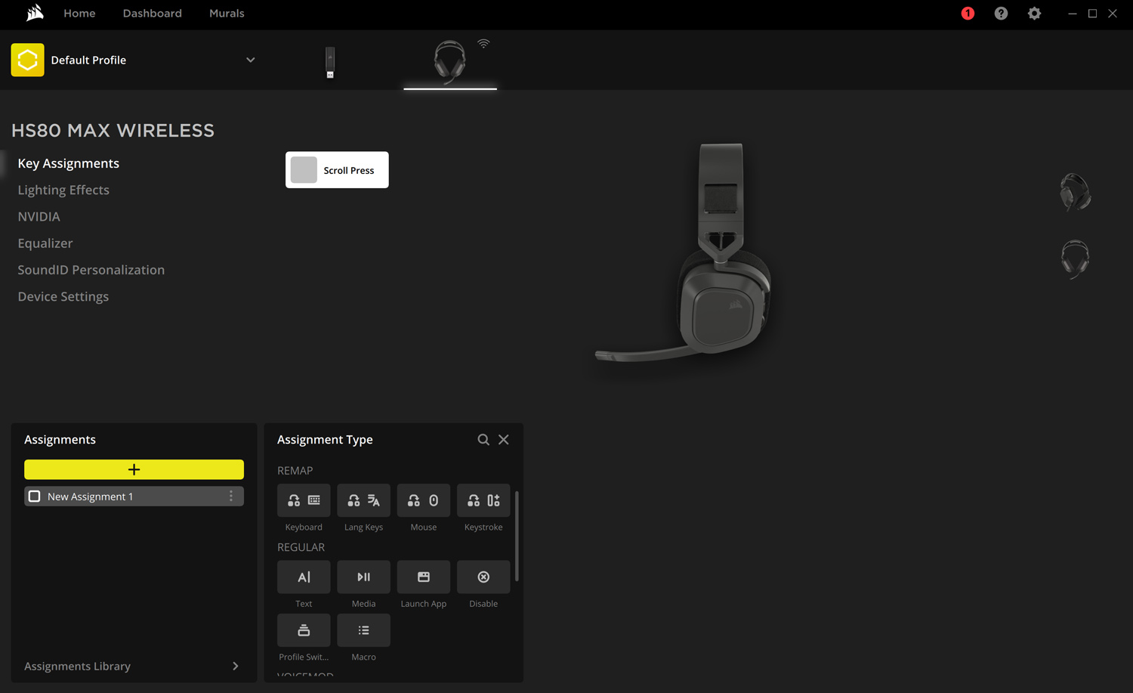The image size is (1133, 693).
Task: Select the HS80 headset device icon
Action: coord(450,61)
